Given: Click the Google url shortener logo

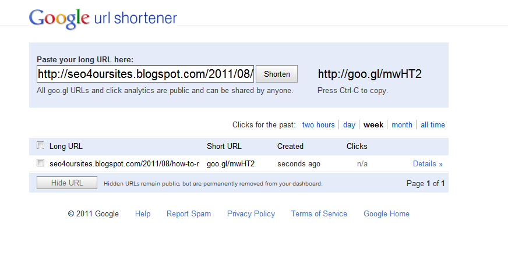Looking at the screenshot, I should 103,18.
